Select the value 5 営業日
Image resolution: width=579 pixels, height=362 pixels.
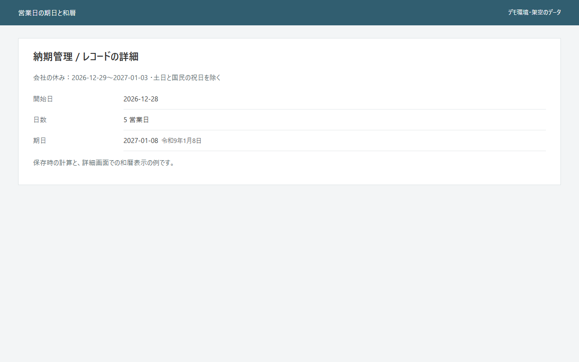(136, 119)
